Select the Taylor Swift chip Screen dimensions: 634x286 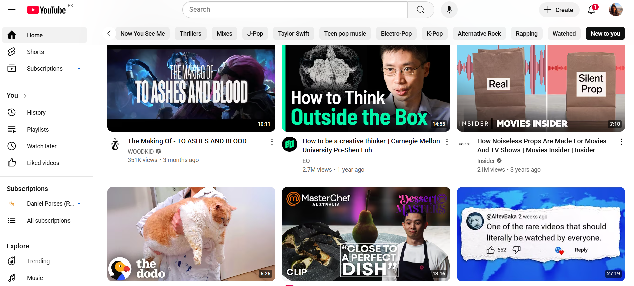[x=293, y=33]
